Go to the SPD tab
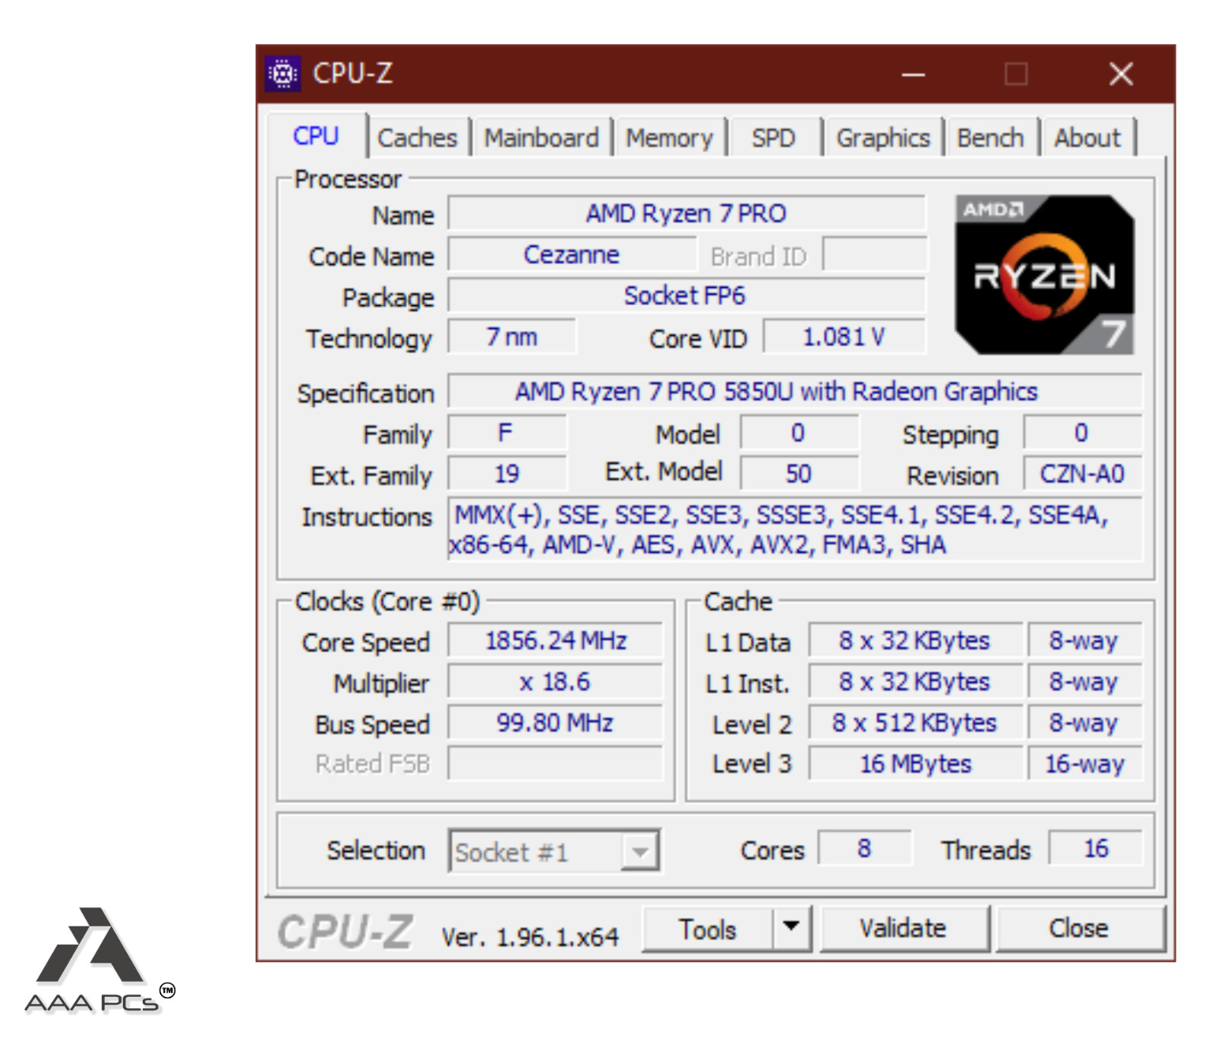1215x1041 pixels. pos(773,137)
